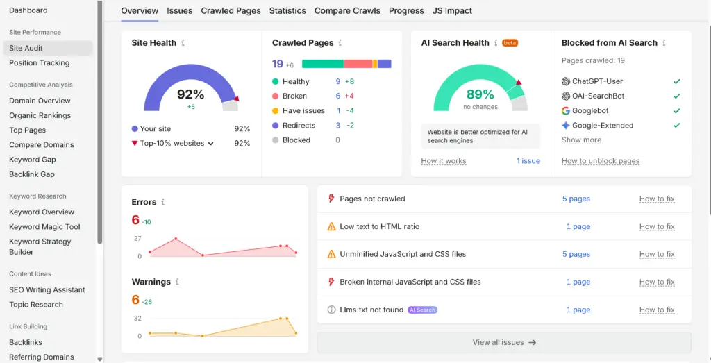Click the checkmark next to Googlebot
Image resolution: width=711 pixels, height=363 pixels.
pyautogui.click(x=676, y=110)
